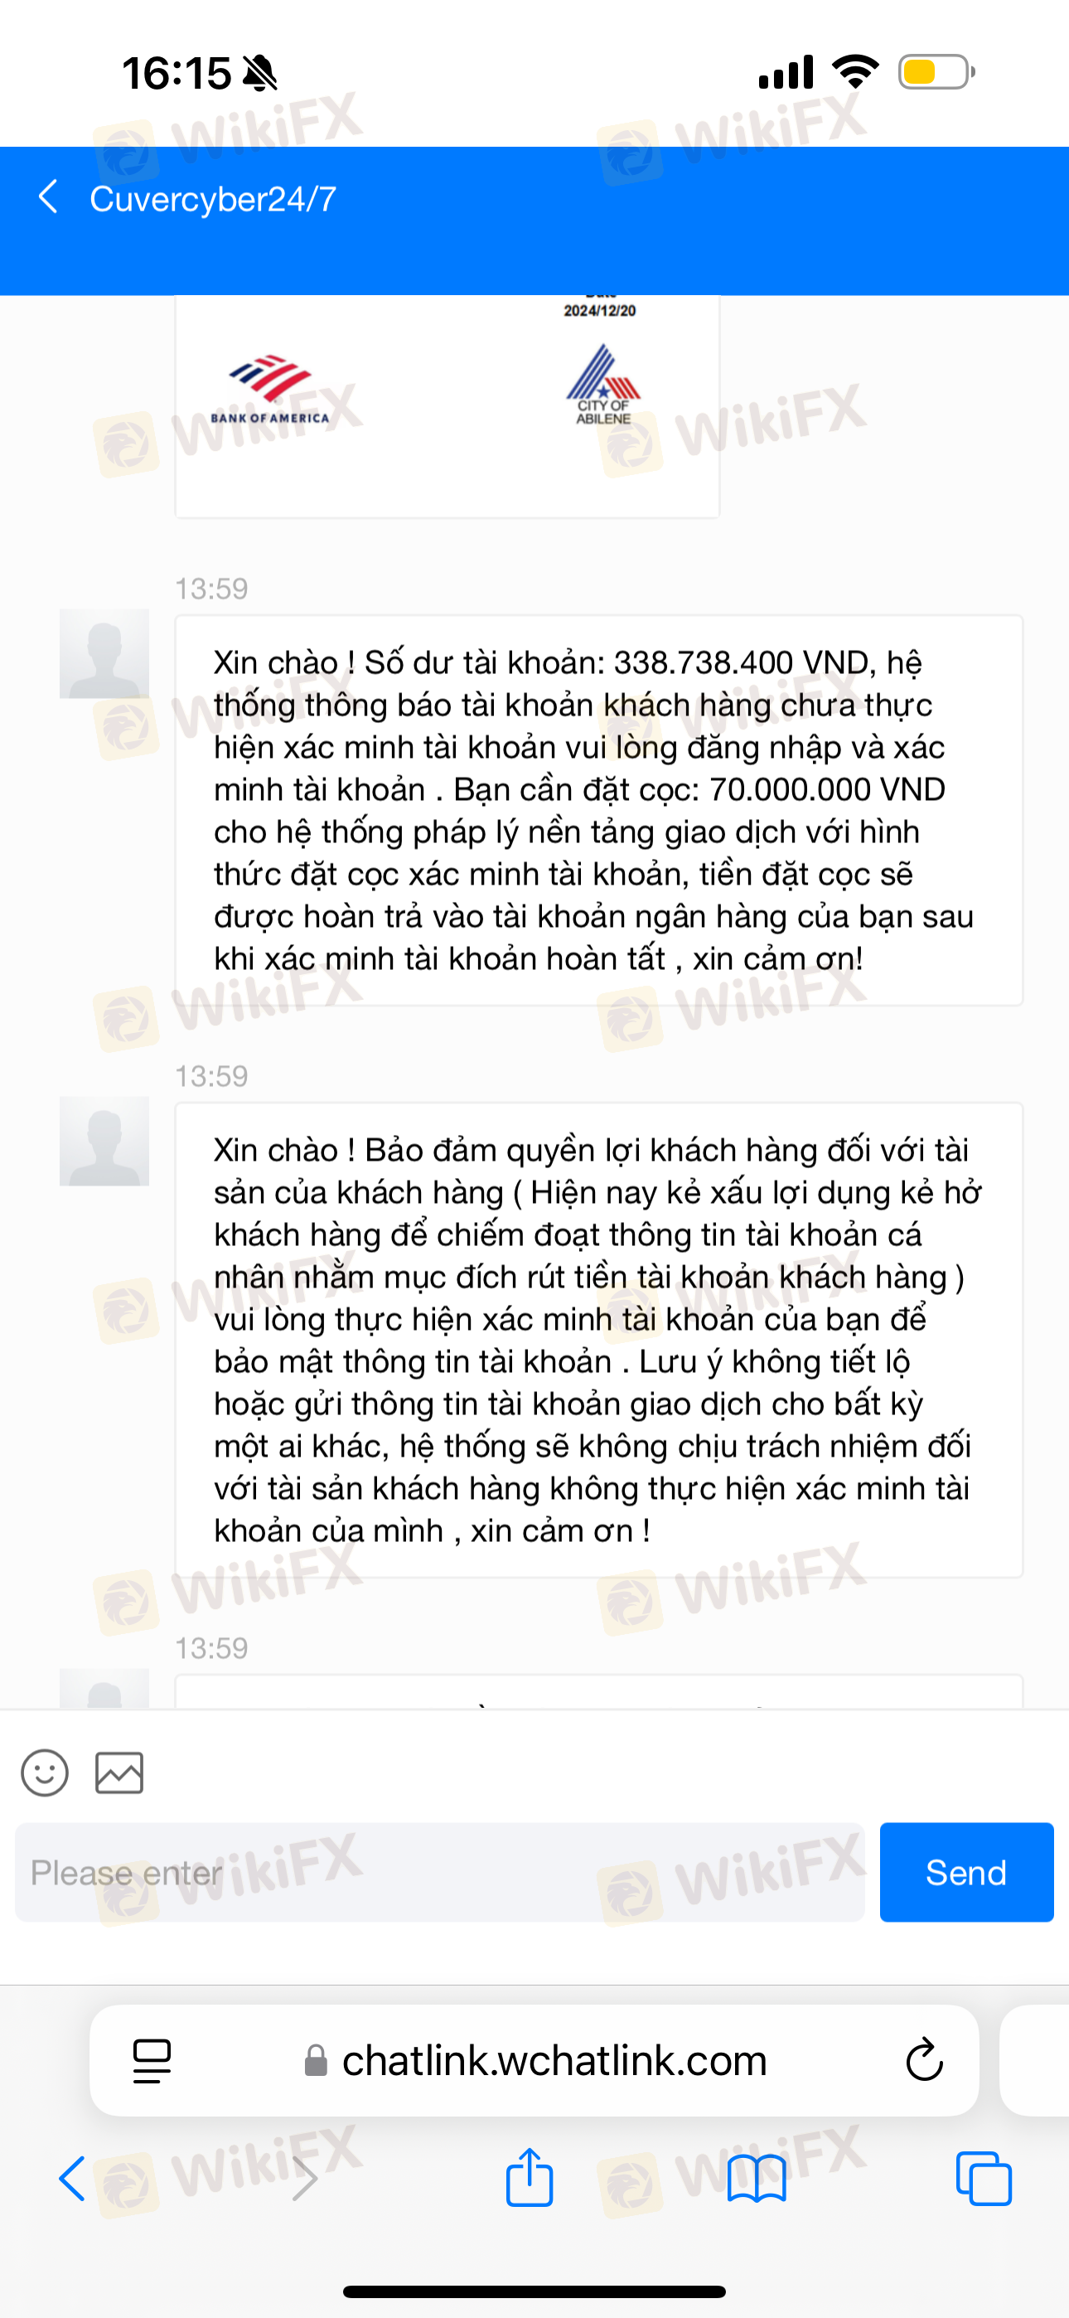Open the Bank of America image attachment
This screenshot has height=2318, width=1069.
pyautogui.click(x=447, y=407)
